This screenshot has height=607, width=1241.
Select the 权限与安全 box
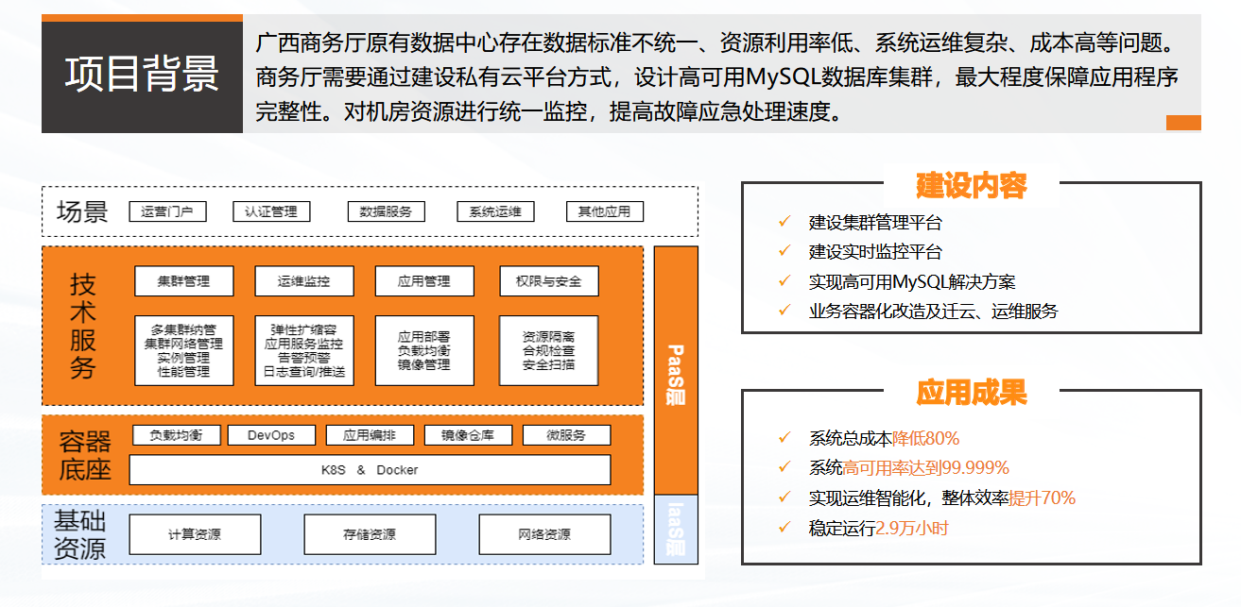pos(548,281)
